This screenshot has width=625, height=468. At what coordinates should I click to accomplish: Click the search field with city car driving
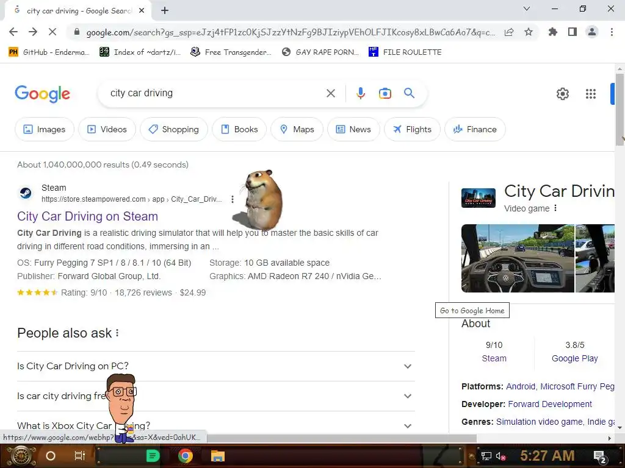pos(215,93)
